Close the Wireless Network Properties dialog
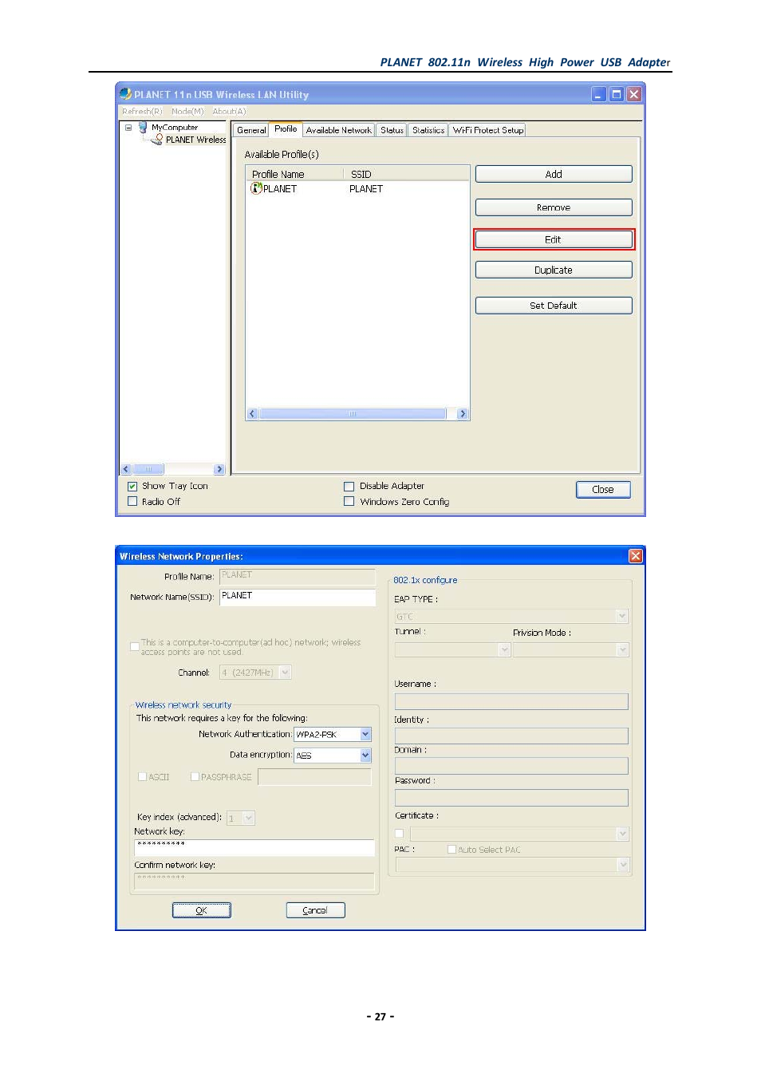Screen dimensions: 761x1077 (636, 556)
